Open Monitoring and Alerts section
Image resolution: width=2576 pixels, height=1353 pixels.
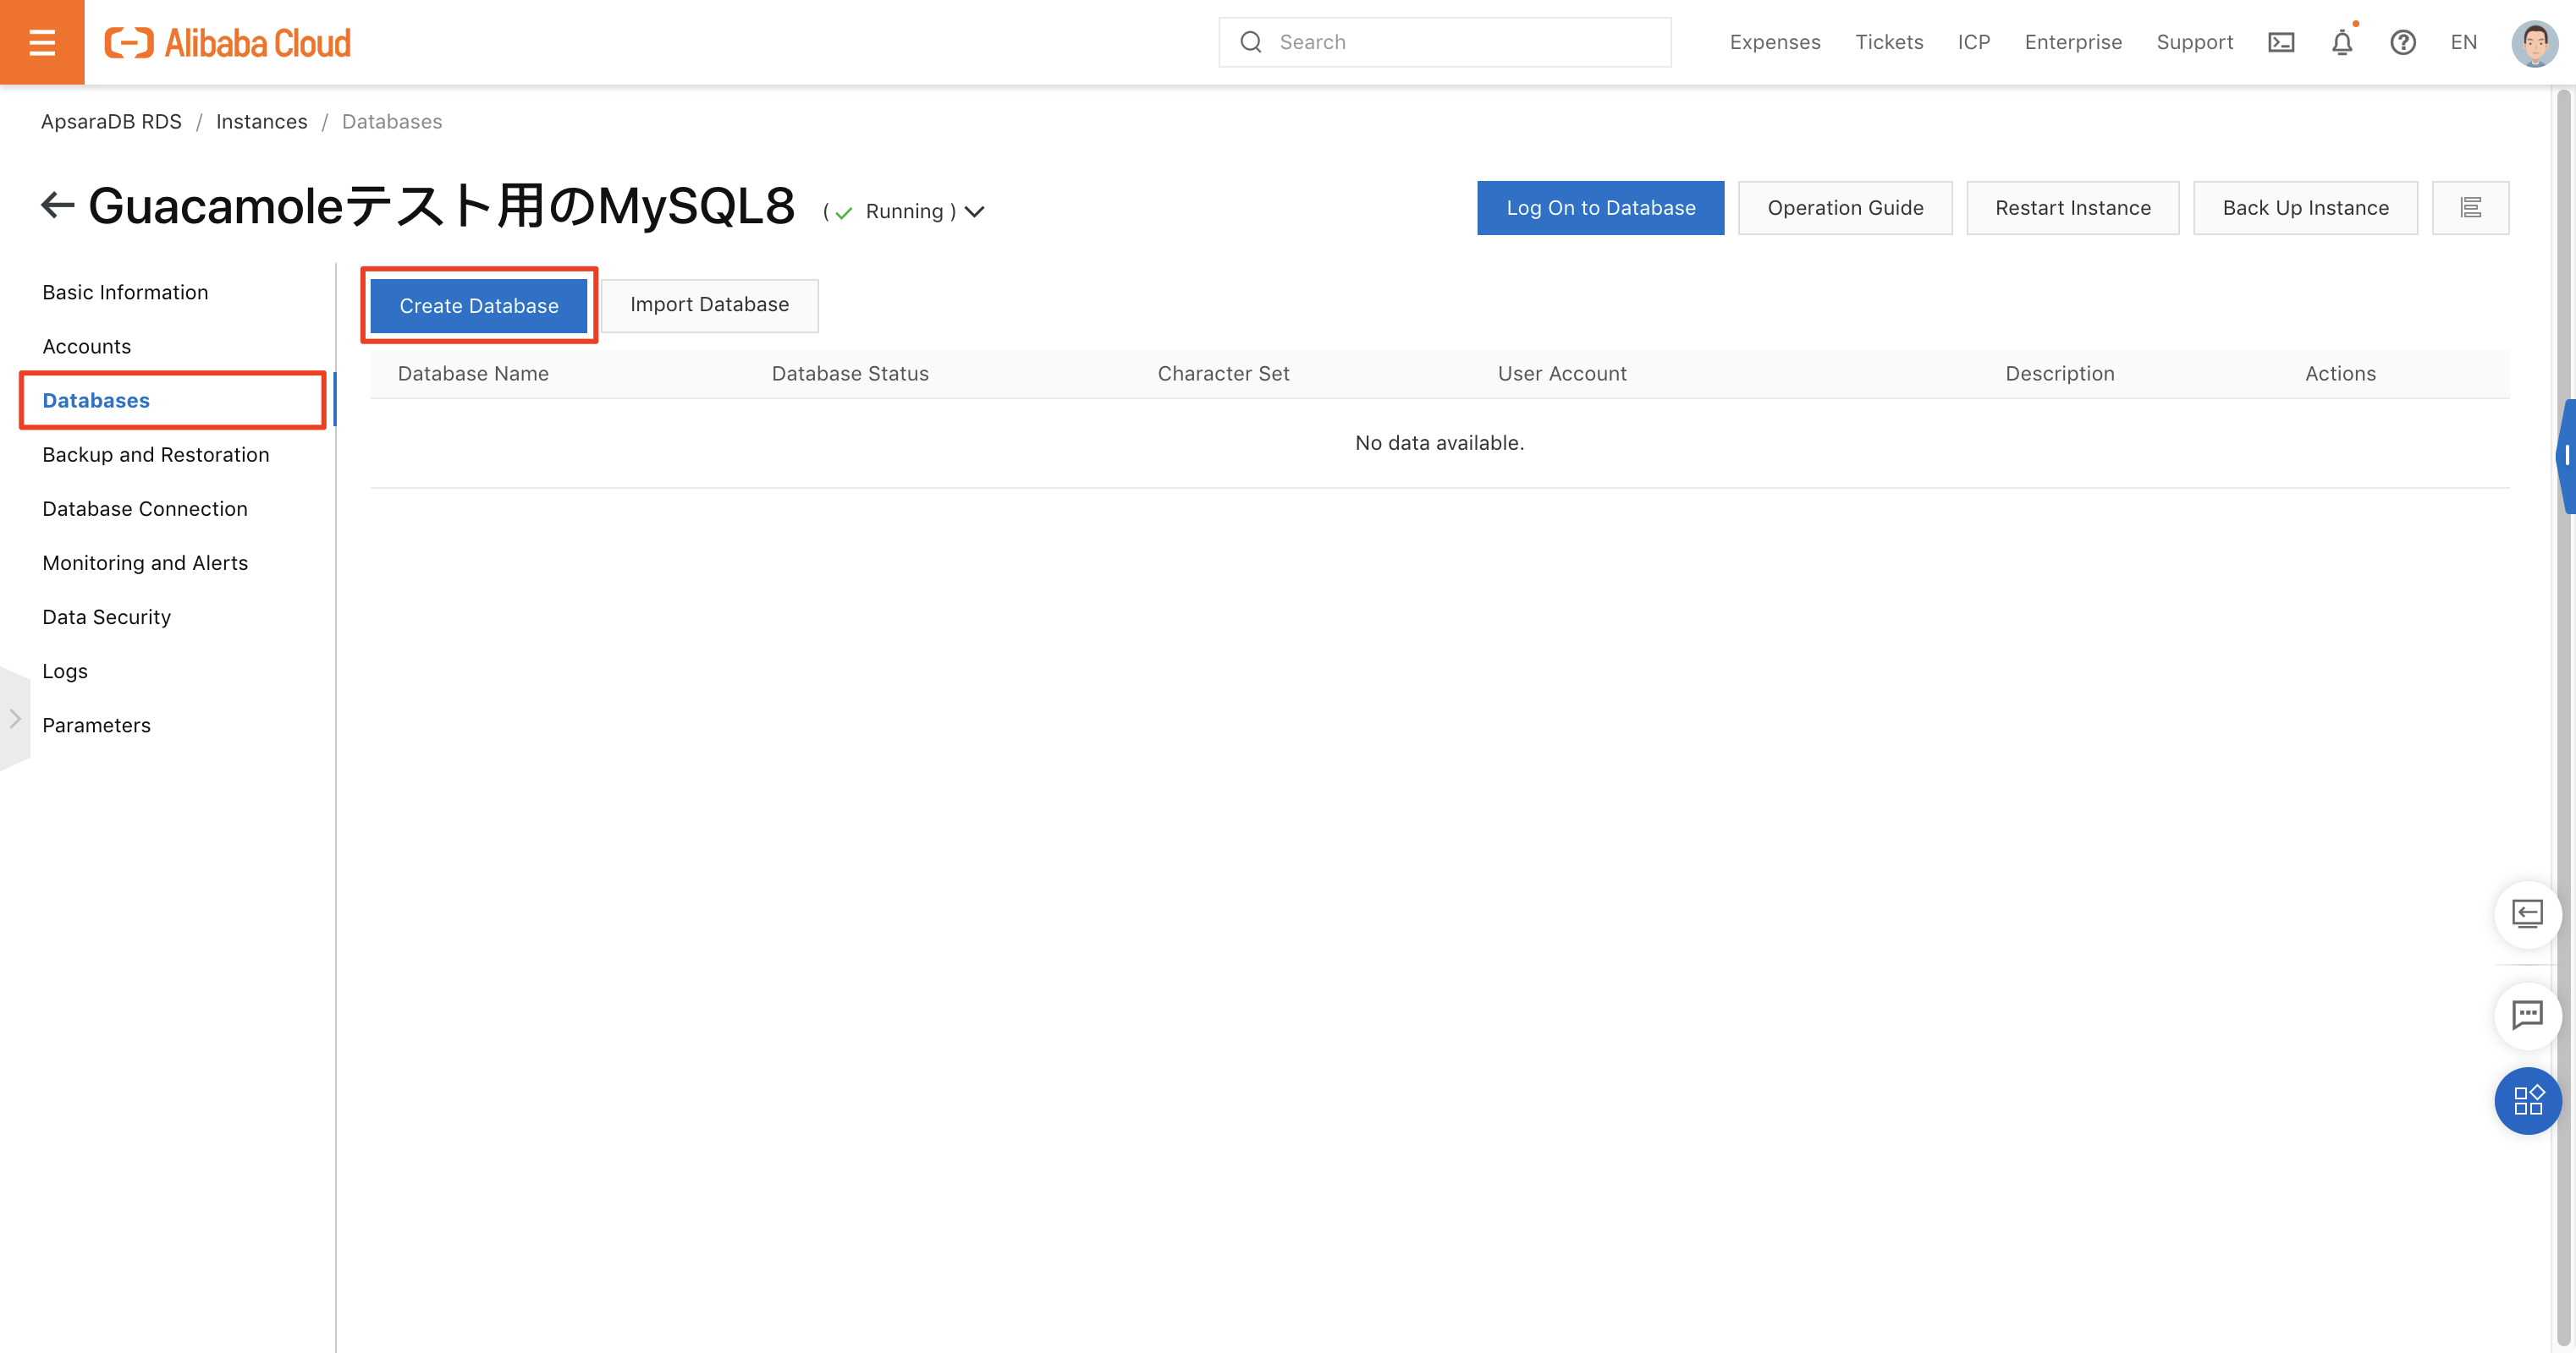(x=145, y=562)
